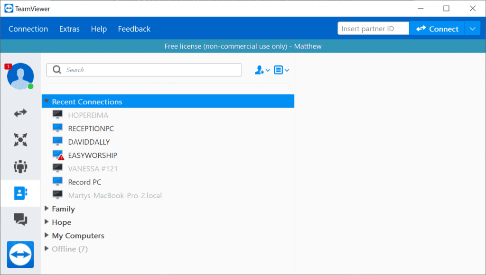The height and width of the screenshot is (275, 486).
Task: Open the Meeting sidebar icon
Action: click(x=20, y=166)
